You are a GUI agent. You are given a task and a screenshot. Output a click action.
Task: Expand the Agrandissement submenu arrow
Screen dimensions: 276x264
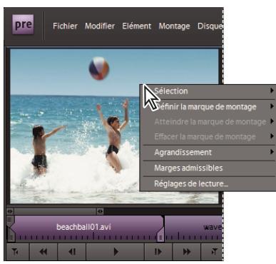point(272,152)
